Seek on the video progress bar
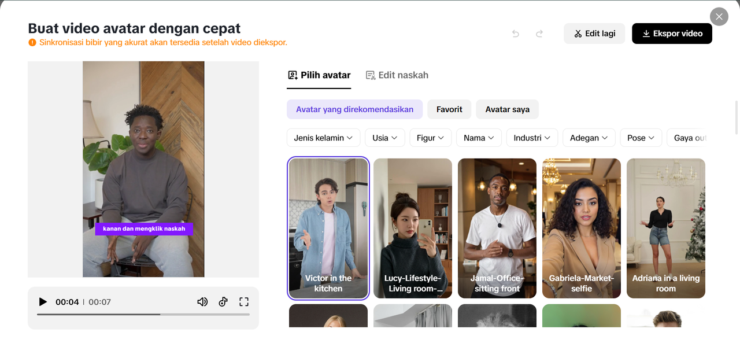The height and width of the screenshot is (343, 740). click(143, 314)
